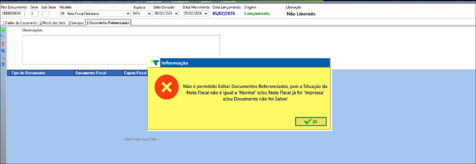Click the Nro Documento input field
The image size is (476, 164).
coord(13,13)
